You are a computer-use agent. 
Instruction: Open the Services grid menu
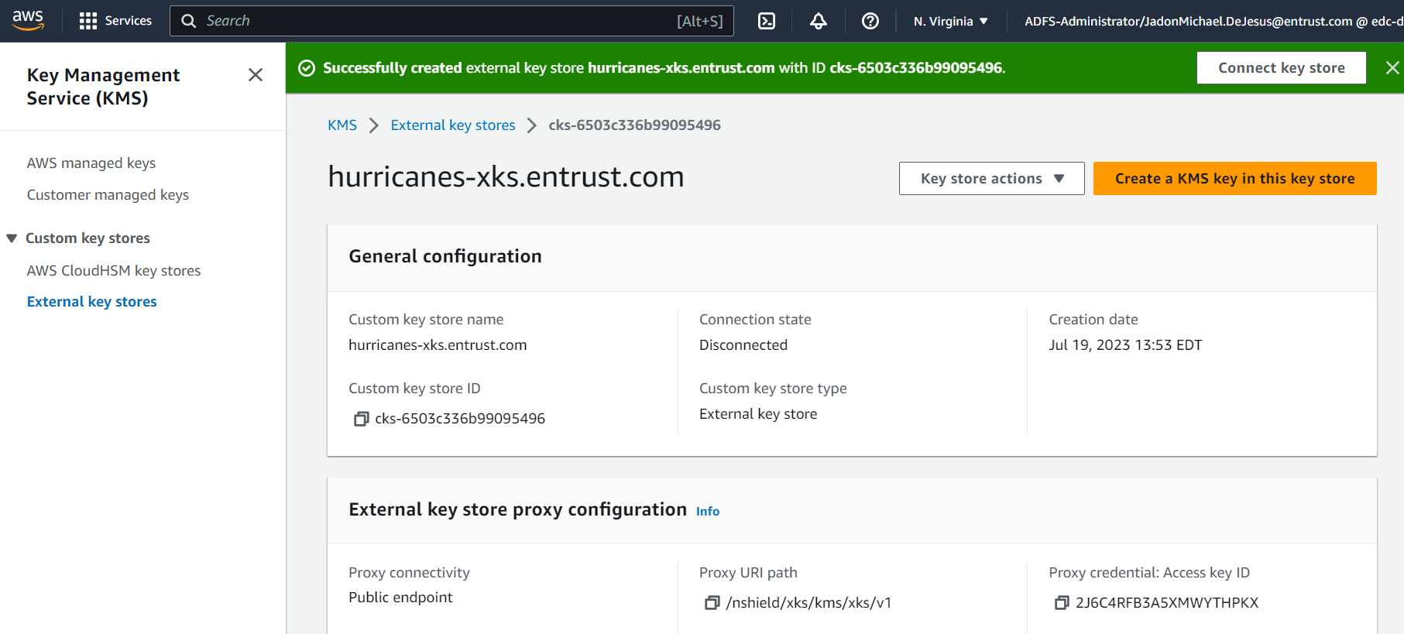pos(115,21)
